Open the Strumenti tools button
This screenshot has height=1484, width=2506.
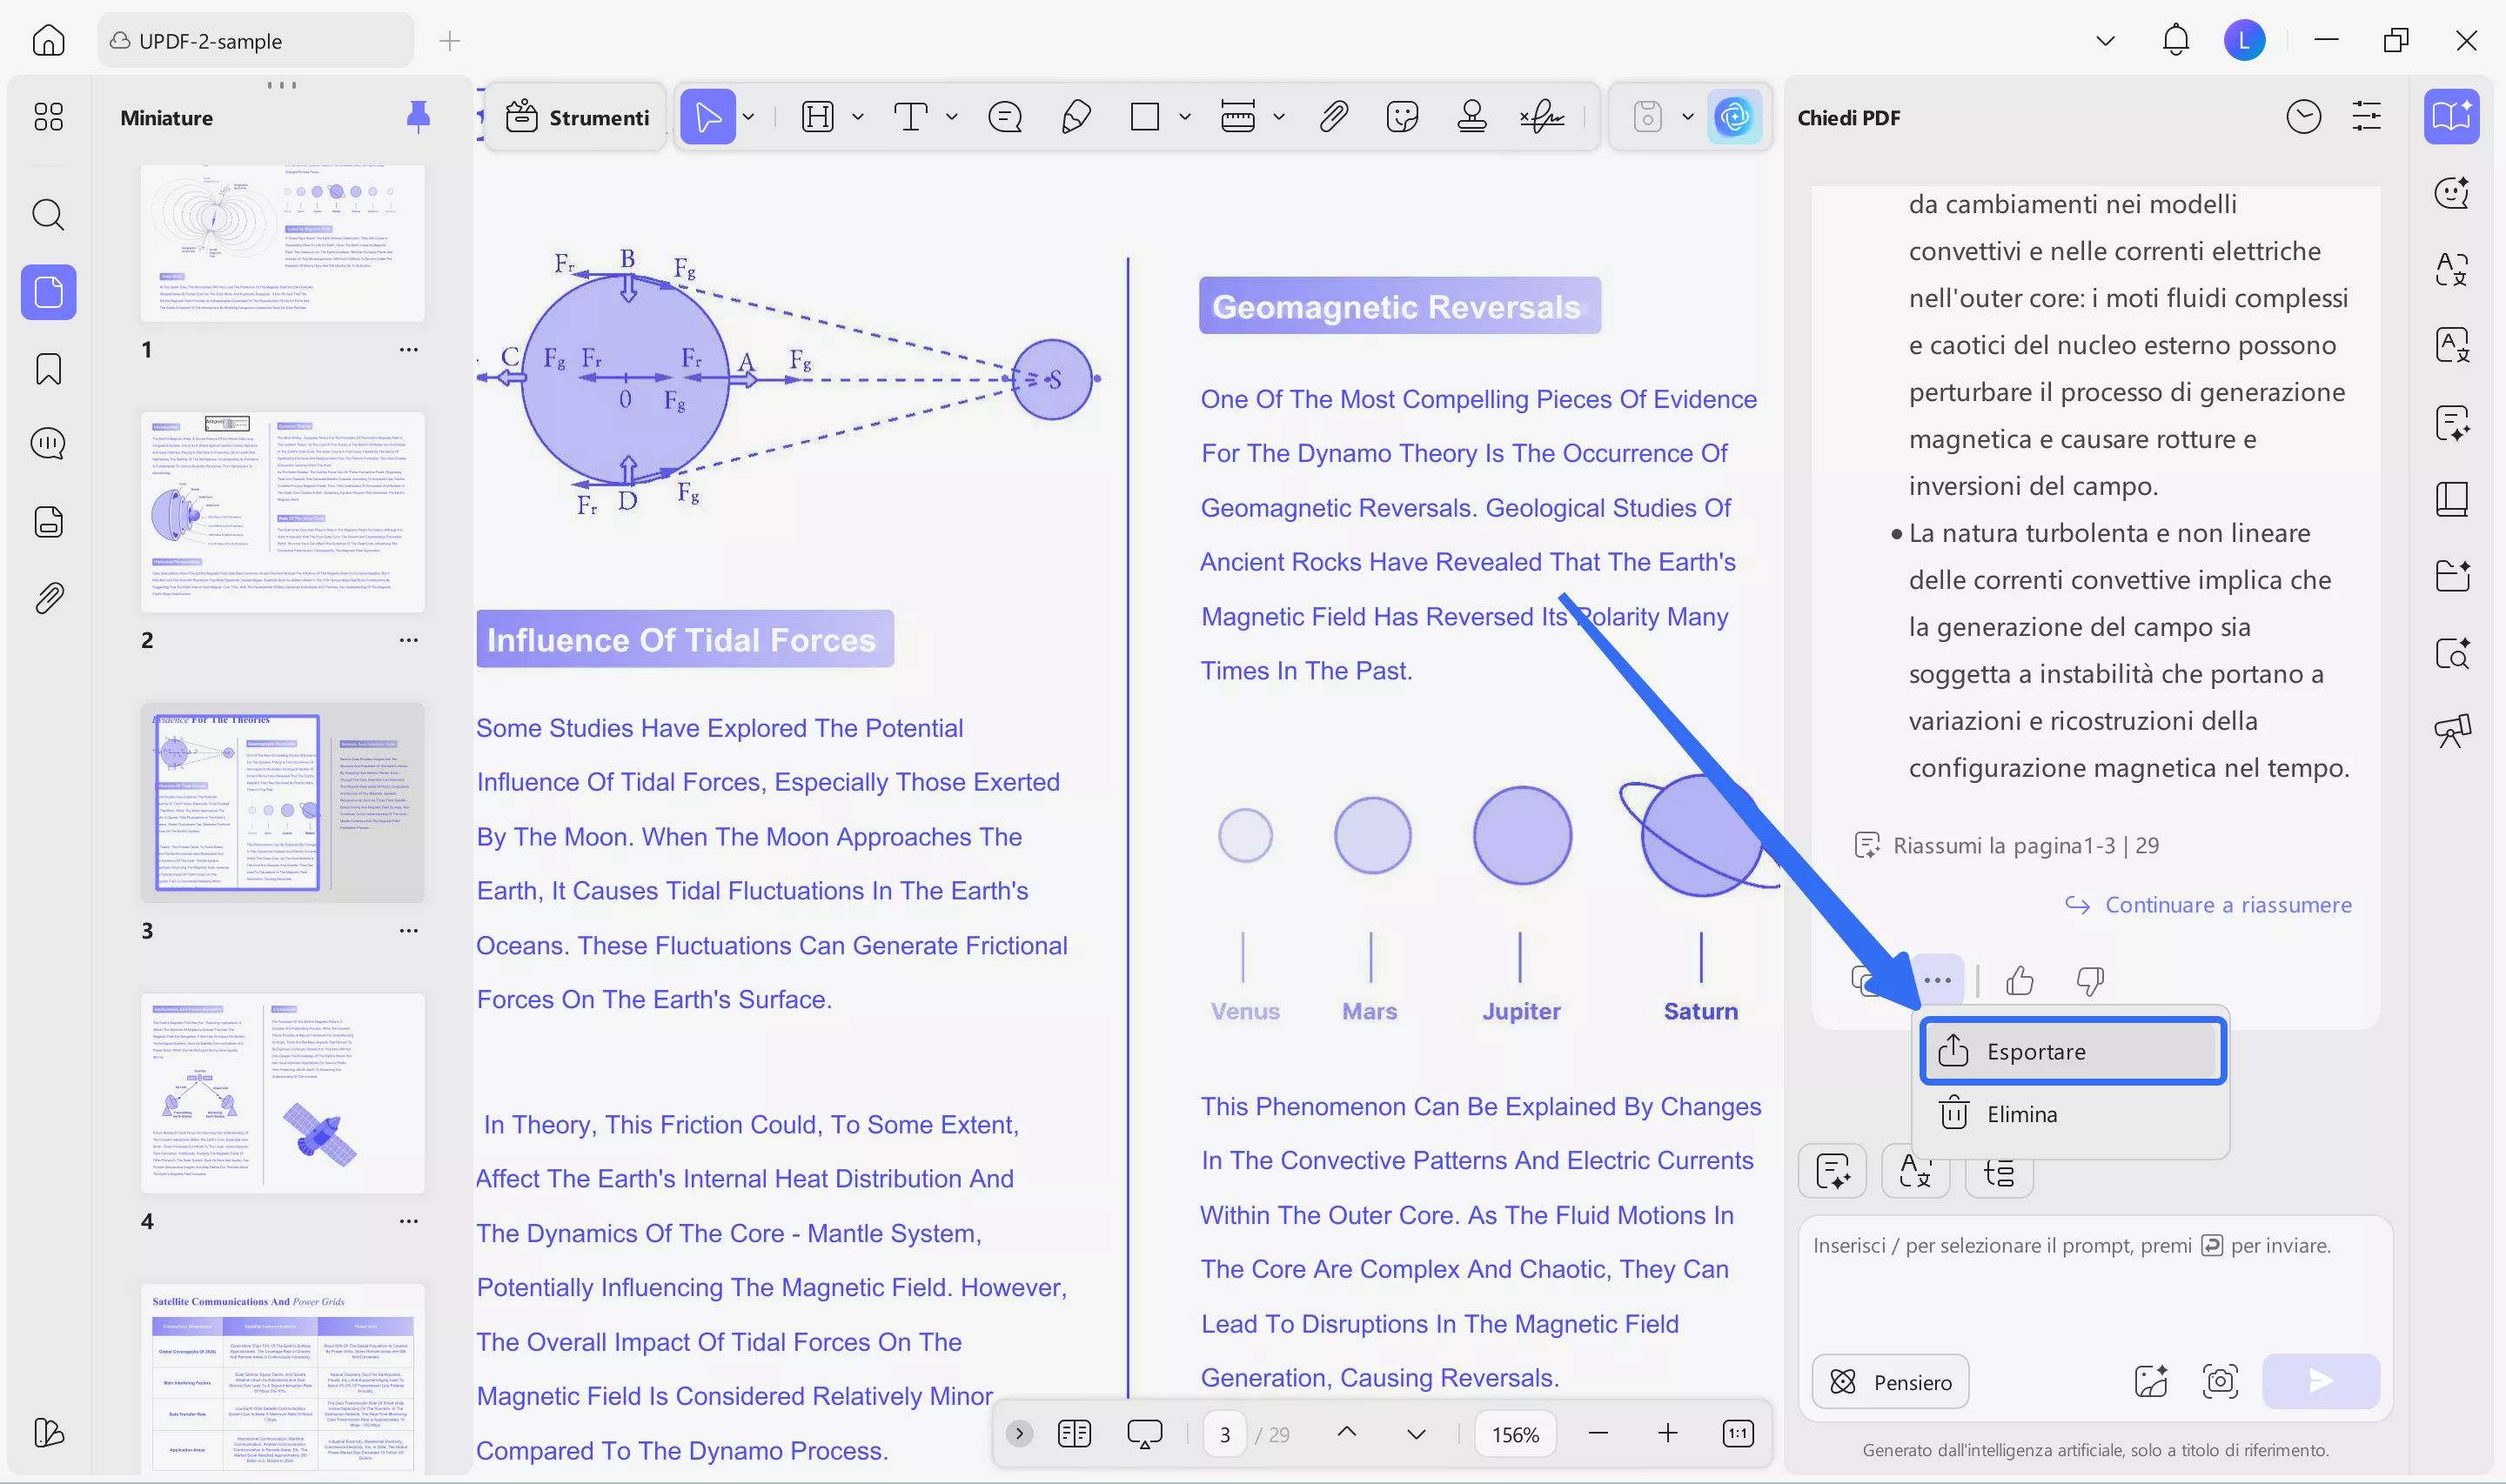[577, 117]
